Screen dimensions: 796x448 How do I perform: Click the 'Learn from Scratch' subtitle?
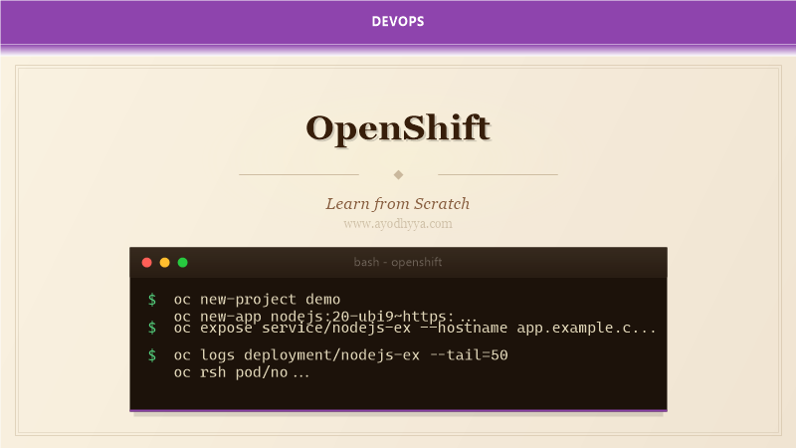coord(398,204)
